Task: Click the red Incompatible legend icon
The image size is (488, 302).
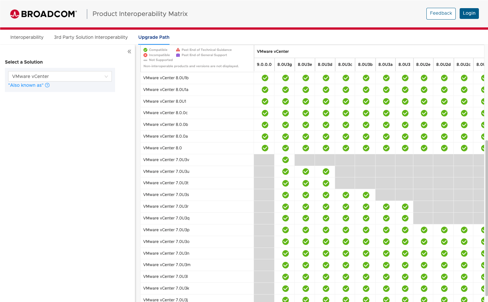Action: 146,55
